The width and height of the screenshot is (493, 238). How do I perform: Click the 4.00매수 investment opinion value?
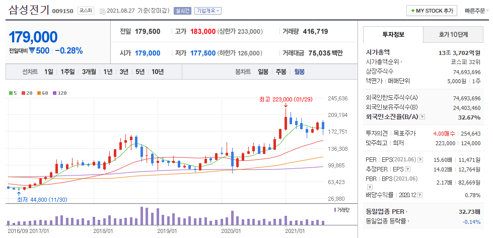(x=444, y=134)
